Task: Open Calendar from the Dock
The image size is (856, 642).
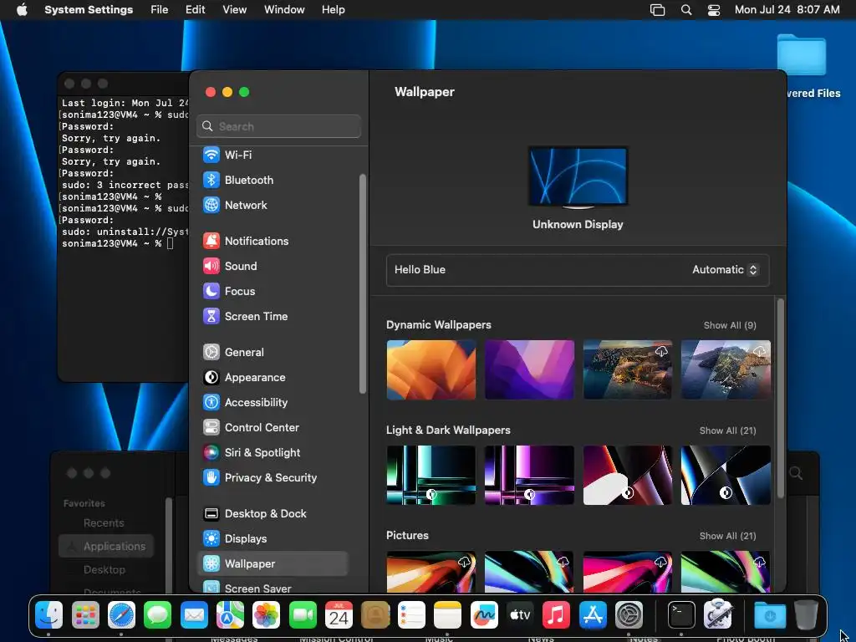Action: click(x=339, y=615)
